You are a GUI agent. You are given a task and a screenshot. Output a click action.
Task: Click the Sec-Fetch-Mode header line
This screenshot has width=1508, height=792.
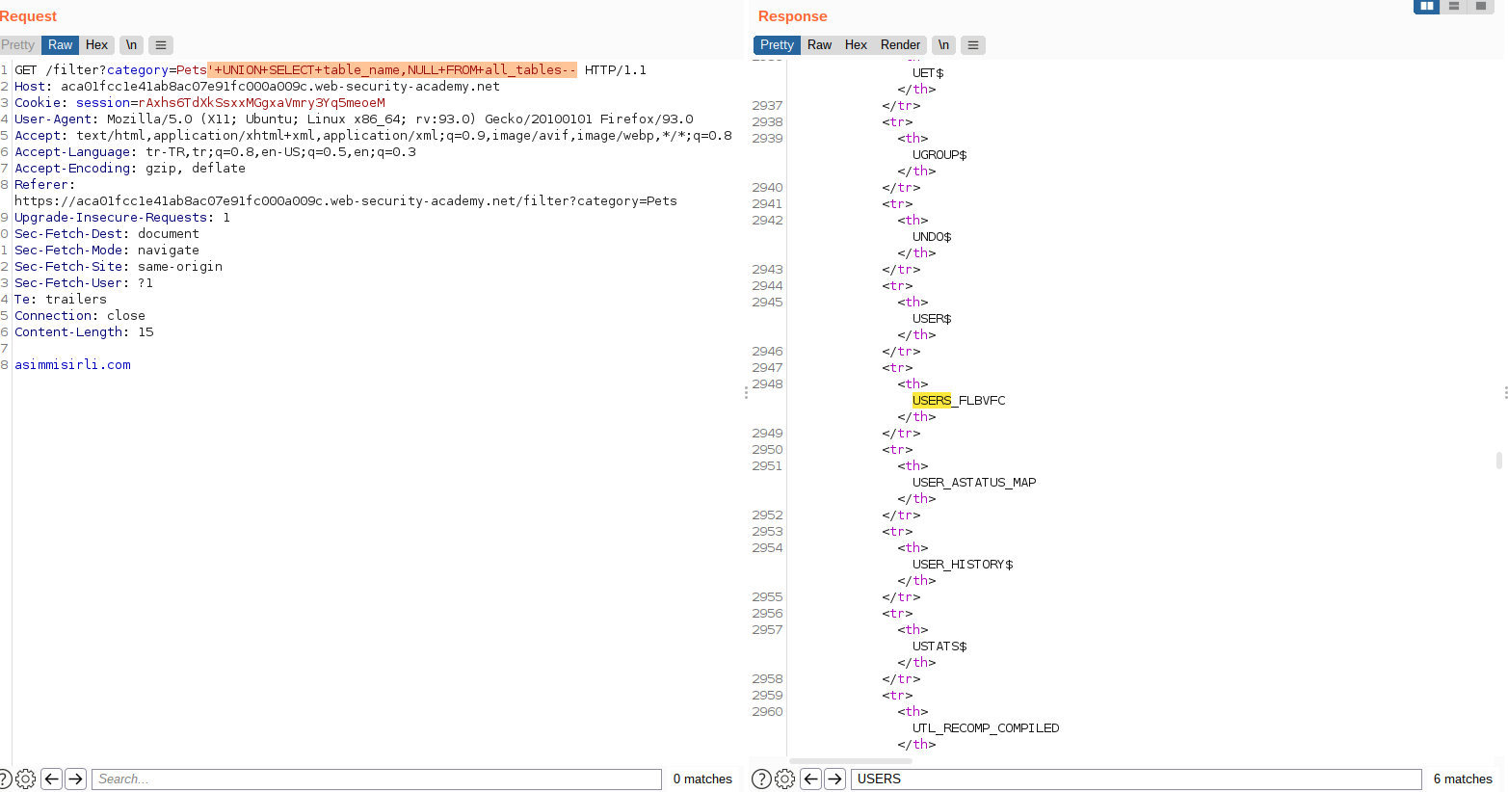[107, 251]
